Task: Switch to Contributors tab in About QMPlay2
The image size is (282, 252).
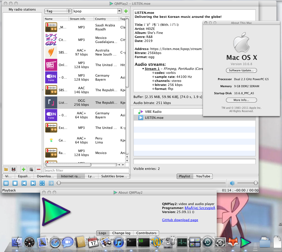Action: 146,233
